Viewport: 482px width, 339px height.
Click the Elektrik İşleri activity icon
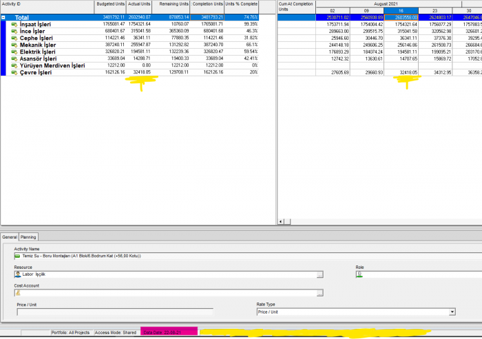14,52
